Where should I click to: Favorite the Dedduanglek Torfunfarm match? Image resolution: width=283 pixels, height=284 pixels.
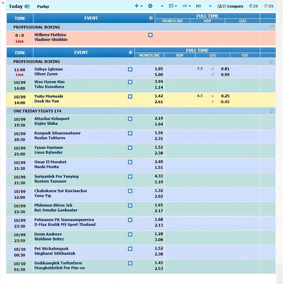130,263
